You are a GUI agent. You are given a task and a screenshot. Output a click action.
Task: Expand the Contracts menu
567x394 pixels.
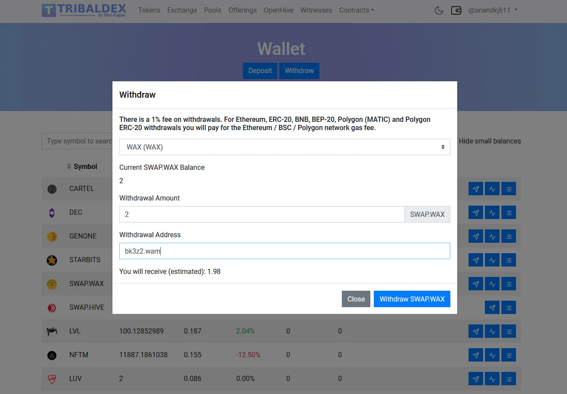(x=357, y=10)
